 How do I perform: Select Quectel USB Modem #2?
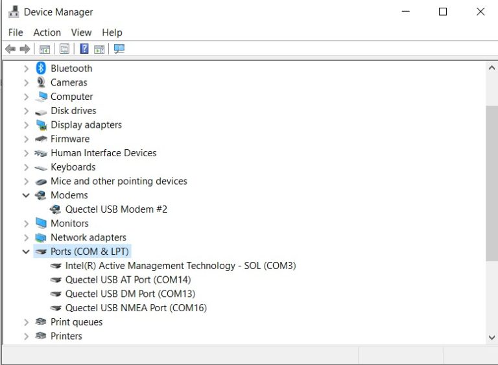point(116,209)
